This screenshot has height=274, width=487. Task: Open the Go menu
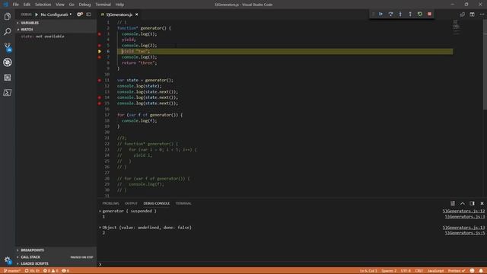click(72, 5)
